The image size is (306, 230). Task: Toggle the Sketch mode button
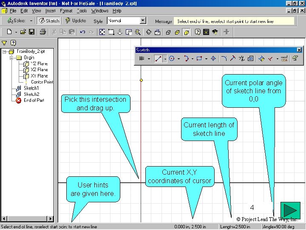49,20
